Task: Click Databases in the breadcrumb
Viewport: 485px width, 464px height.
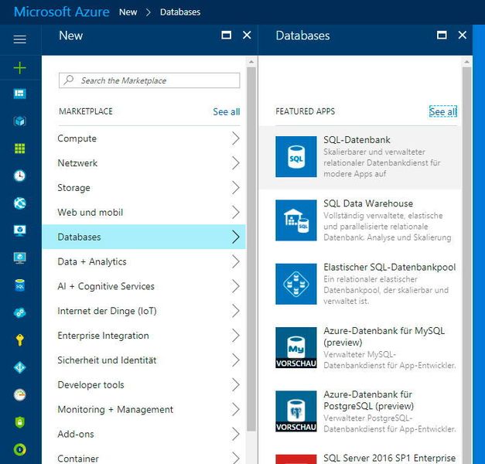Action: (x=180, y=12)
